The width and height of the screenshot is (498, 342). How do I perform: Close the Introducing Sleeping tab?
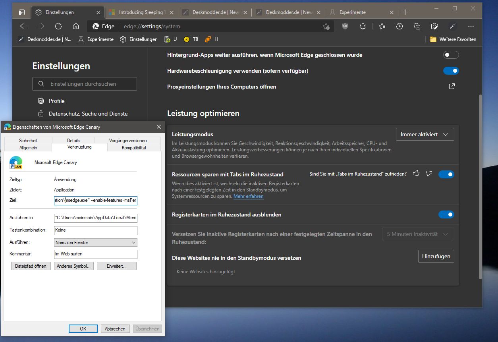(x=172, y=12)
